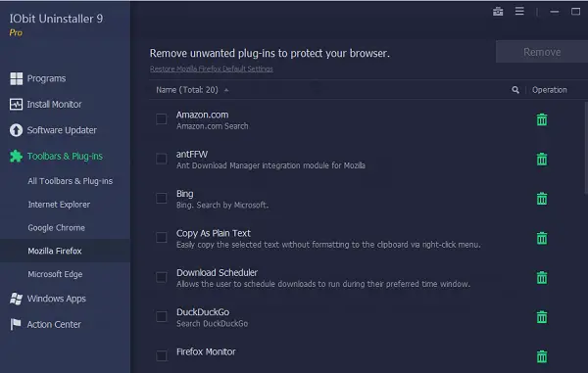Click the DuckDuckGo plug-in name
This screenshot has height=373, width=588.
pos(203,312)
